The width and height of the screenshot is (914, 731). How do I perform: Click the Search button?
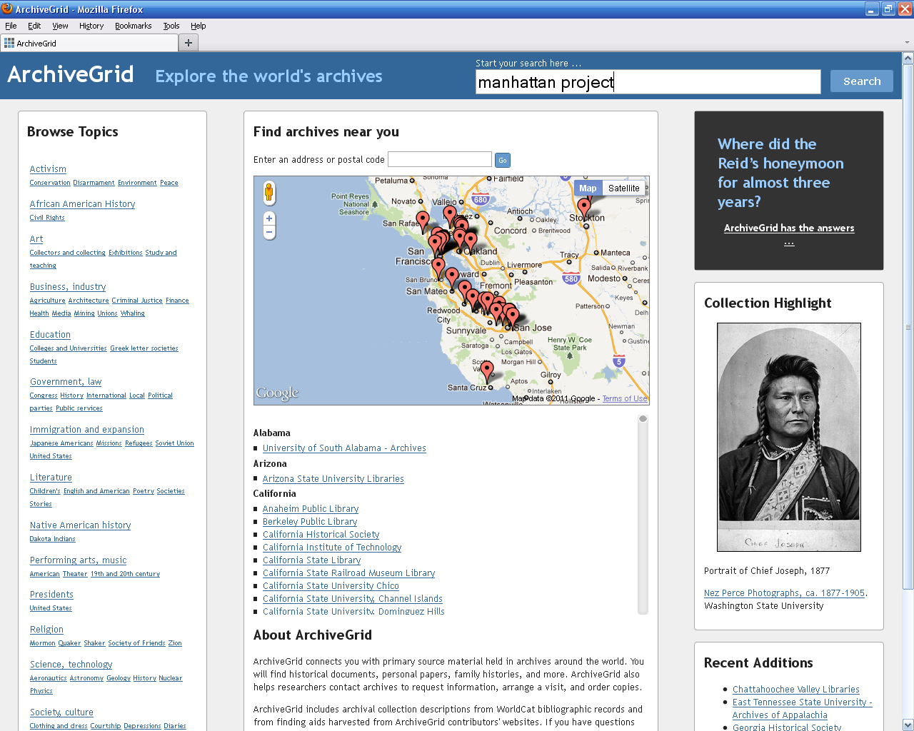click(x=862, y=81)
